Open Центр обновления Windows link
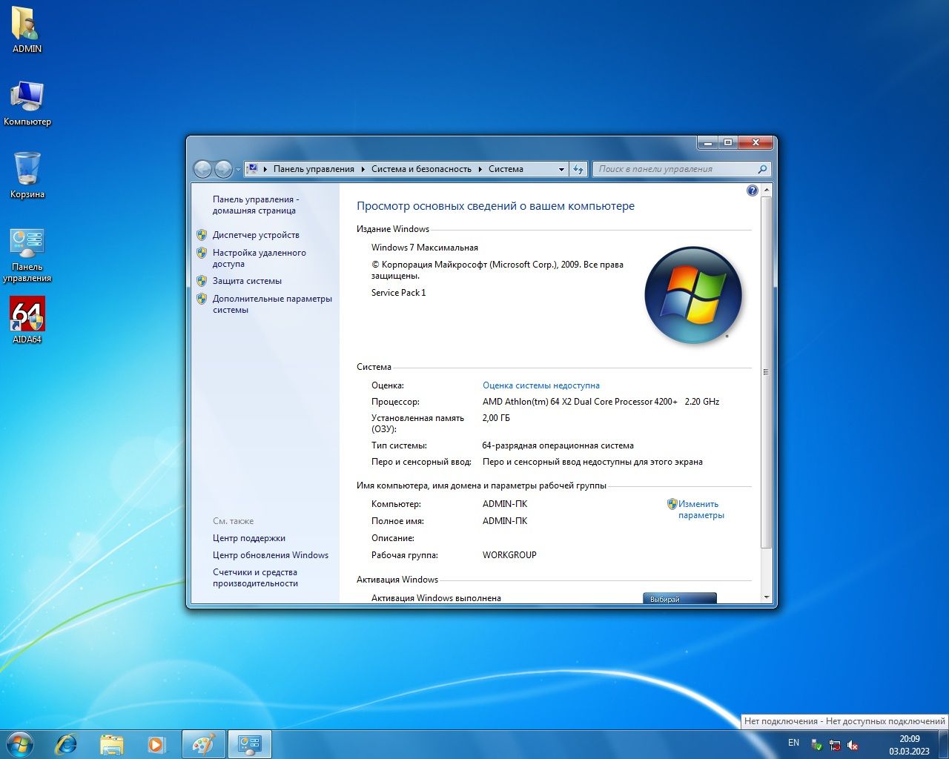The height and width of the screenshot is (759, 949). tap(270, 555)
